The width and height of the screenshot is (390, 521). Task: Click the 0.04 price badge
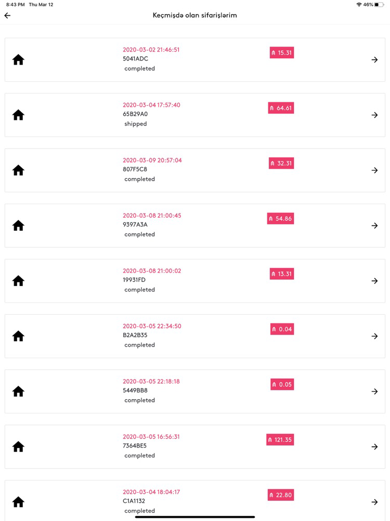282,329
